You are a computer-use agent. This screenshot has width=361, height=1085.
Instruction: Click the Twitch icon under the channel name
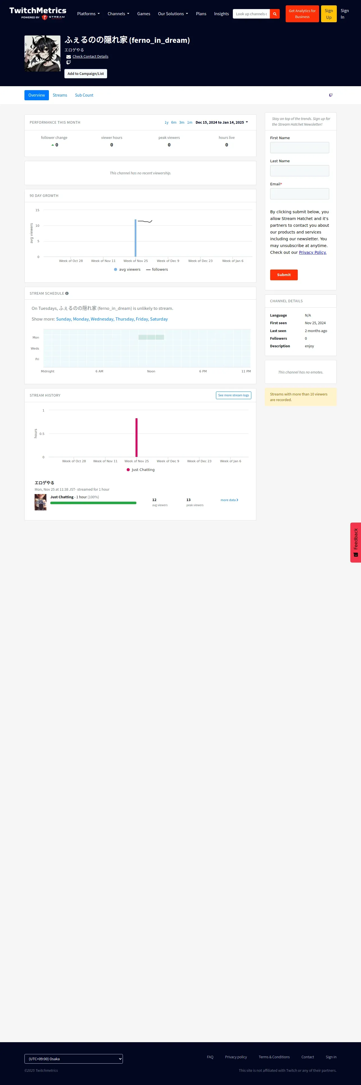pyautogui.click(x=69, y=62)
